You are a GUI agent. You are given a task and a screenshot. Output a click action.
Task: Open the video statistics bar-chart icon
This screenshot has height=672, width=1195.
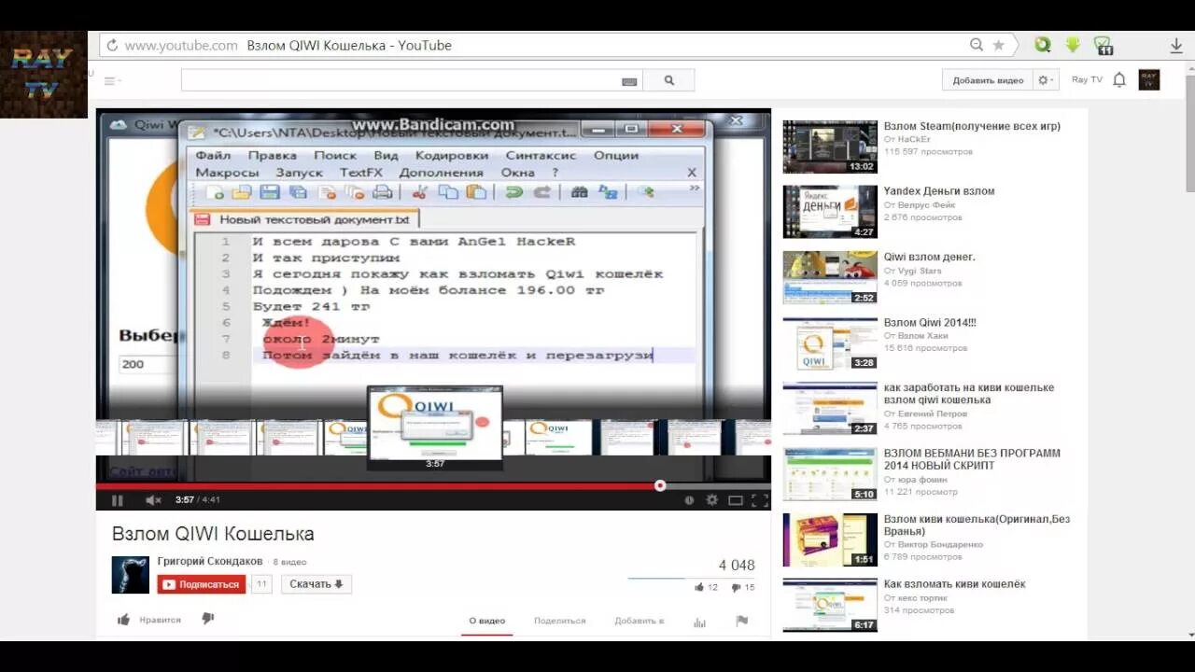(x=699, y=622)
